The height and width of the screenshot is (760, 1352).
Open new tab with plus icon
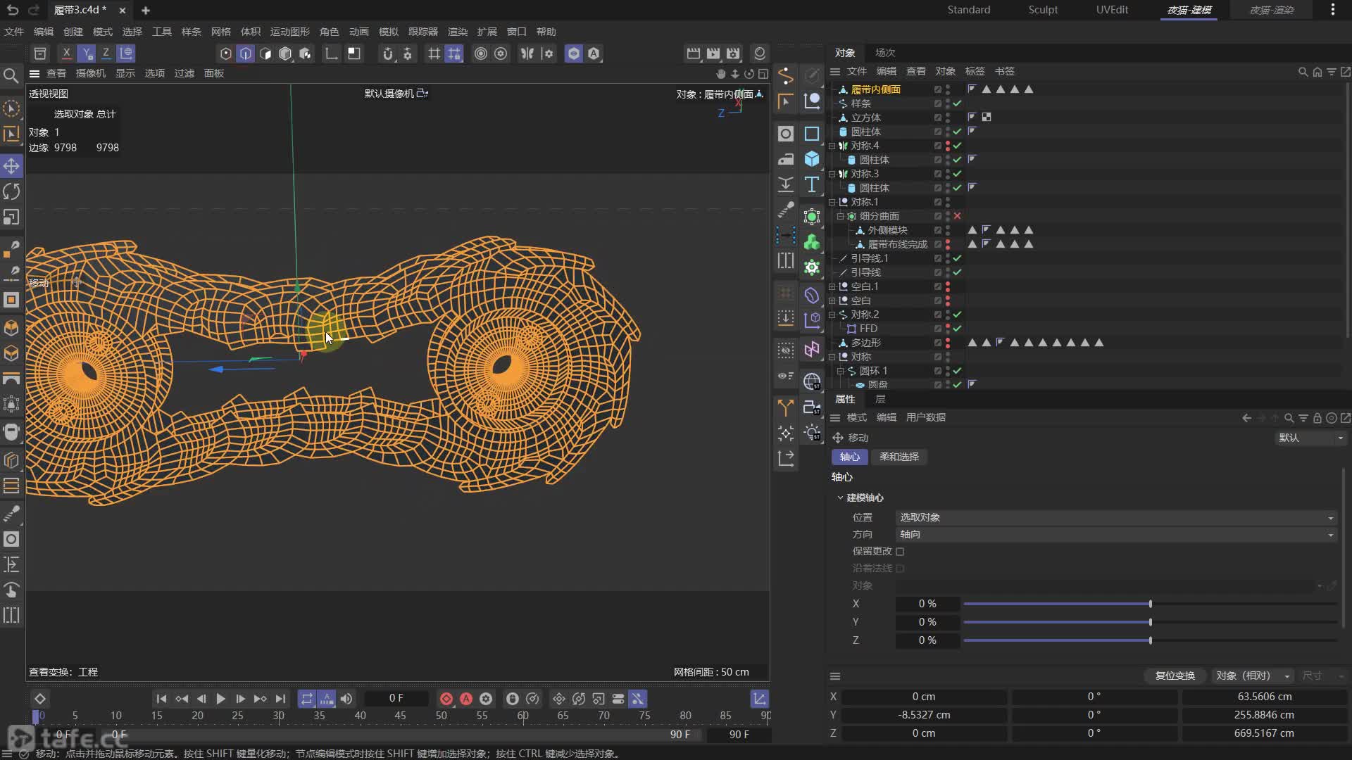pyautogui.click(x=146, y=11)
